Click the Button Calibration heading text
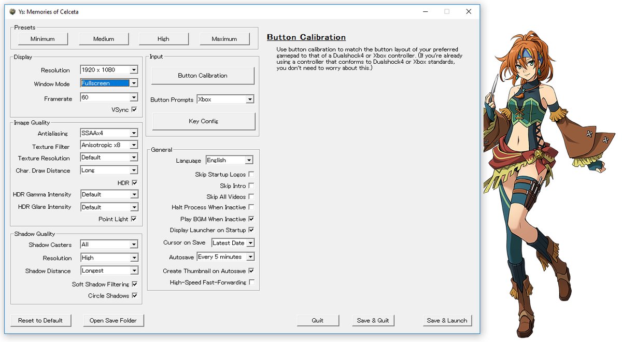 [306, 37]
